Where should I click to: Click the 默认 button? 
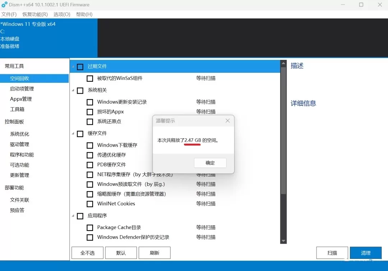(x=121, y=253)
